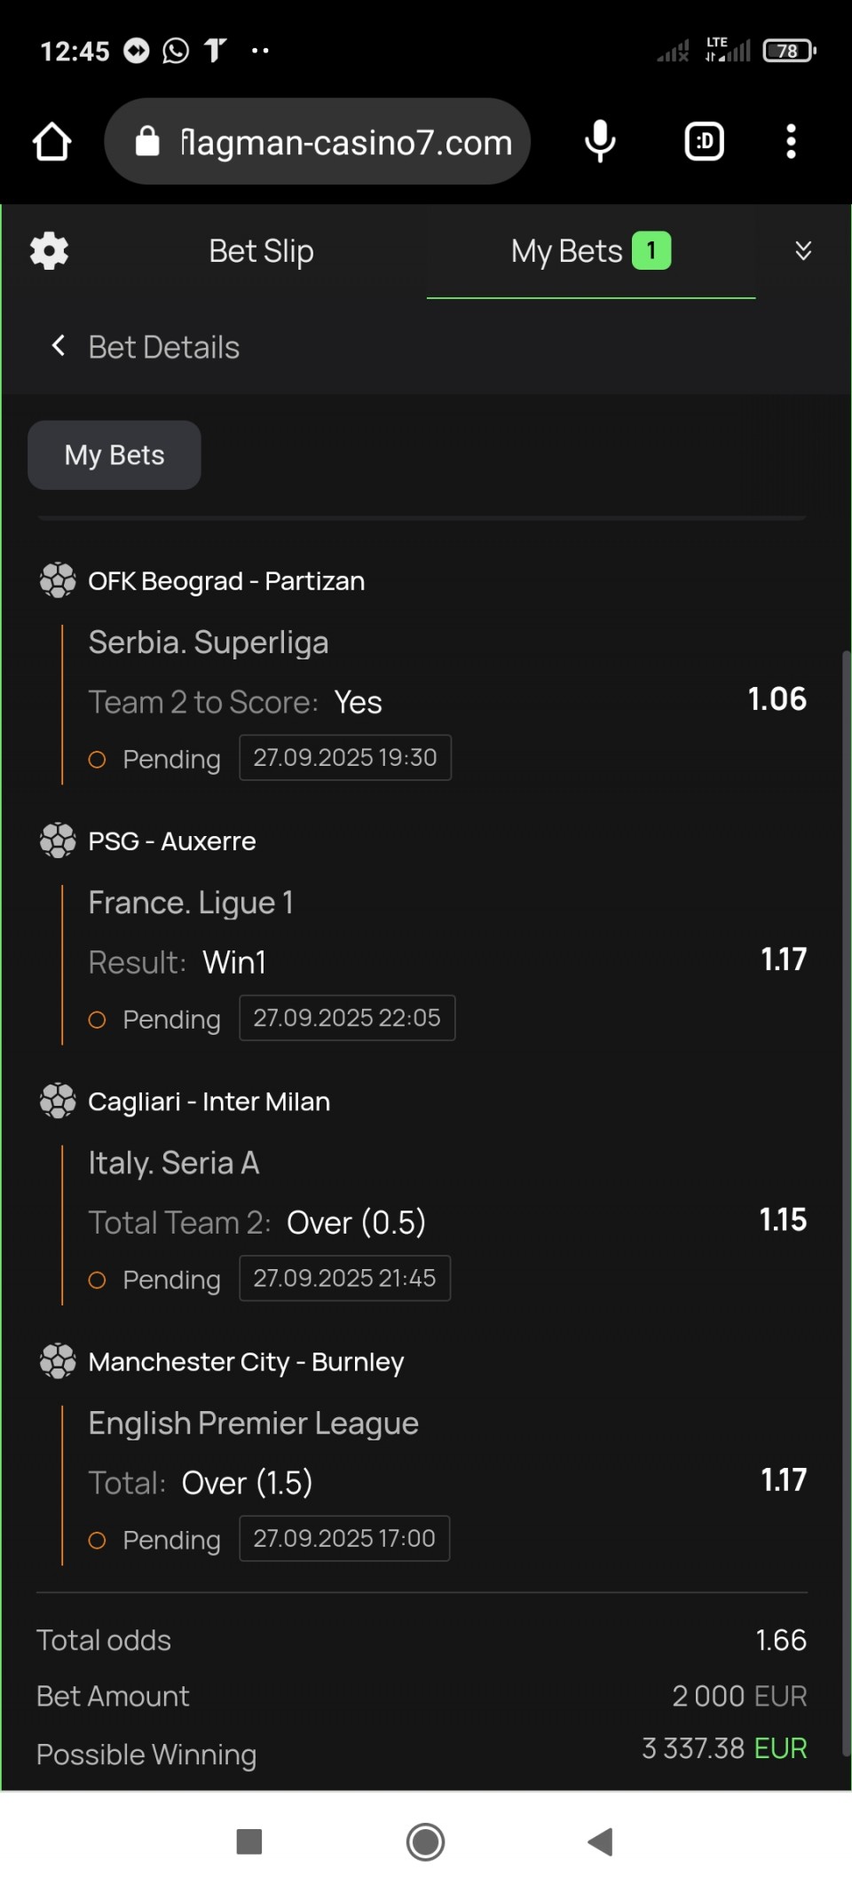Open the browser tab switcher
The height and width of the screenshot is (1893, 852).
pos(704,142)
